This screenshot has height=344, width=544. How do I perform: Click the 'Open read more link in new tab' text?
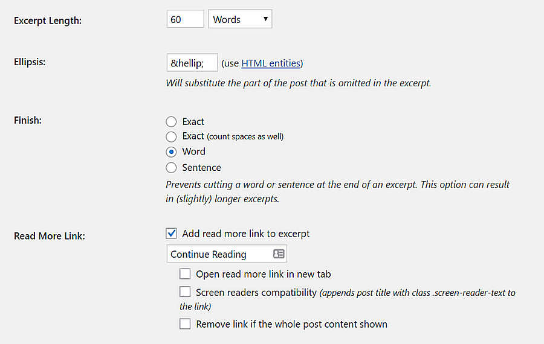(x=264, y=274)
